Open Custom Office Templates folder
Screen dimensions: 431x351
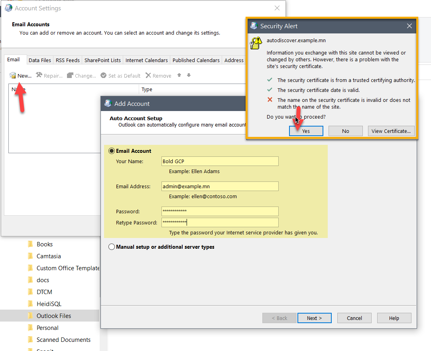click(x=68, y=268)
